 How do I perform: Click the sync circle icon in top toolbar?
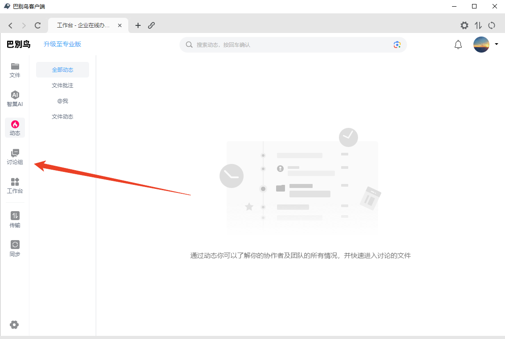point(492,25)
